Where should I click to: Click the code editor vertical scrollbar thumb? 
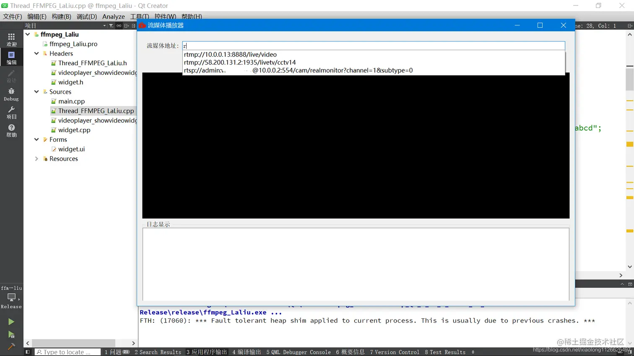pos(630,79)
